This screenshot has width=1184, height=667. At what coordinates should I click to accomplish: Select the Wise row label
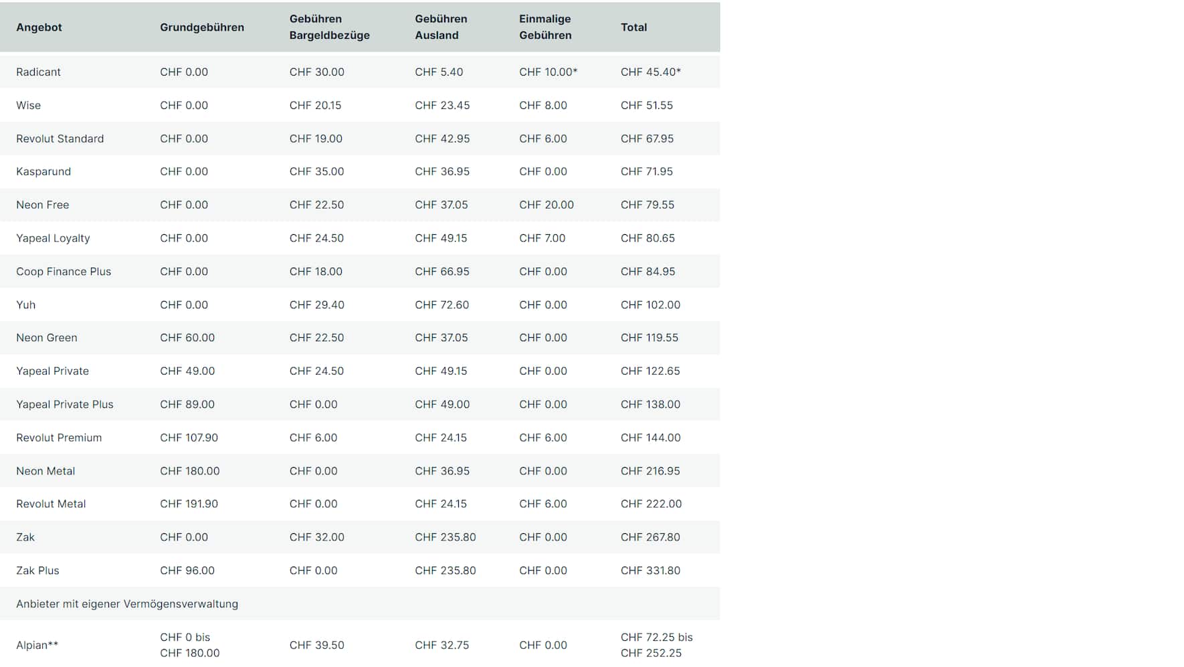click(x=28, y=106)
